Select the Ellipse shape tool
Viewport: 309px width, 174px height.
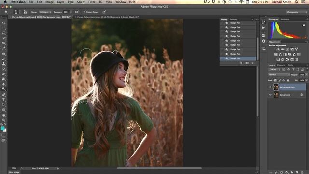pyautogui.click(x=3, y=110)
